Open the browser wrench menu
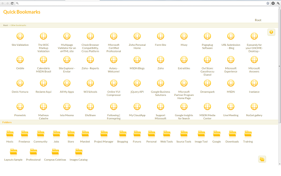Image resolution: width=281 pixels, height=176 pixels. pos(278,3)
